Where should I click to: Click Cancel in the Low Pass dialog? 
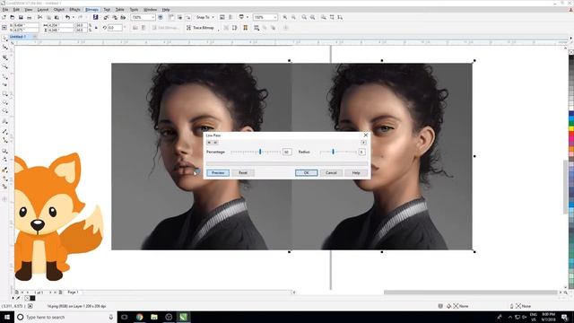[331, 173]
